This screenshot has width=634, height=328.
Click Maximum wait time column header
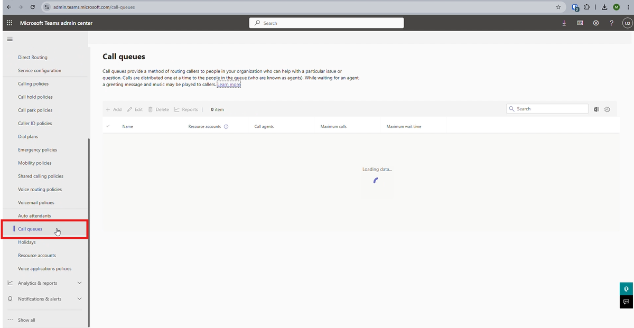point(404,127)
